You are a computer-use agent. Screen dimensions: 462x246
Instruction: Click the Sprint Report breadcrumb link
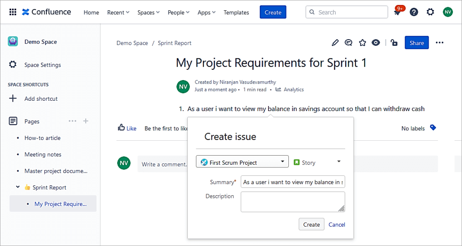[x=175, y=43]
